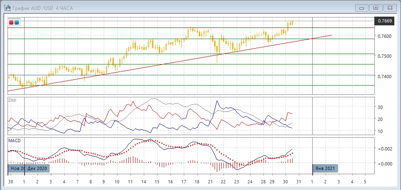Click the DMI axis value 30
Image resolution: width=401 pixels, height=190 pixels.
pos(380,107)
